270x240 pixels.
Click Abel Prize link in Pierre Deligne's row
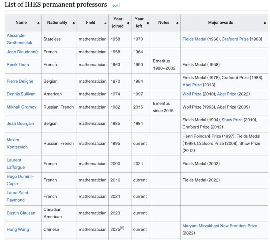(x=192, y=85)
